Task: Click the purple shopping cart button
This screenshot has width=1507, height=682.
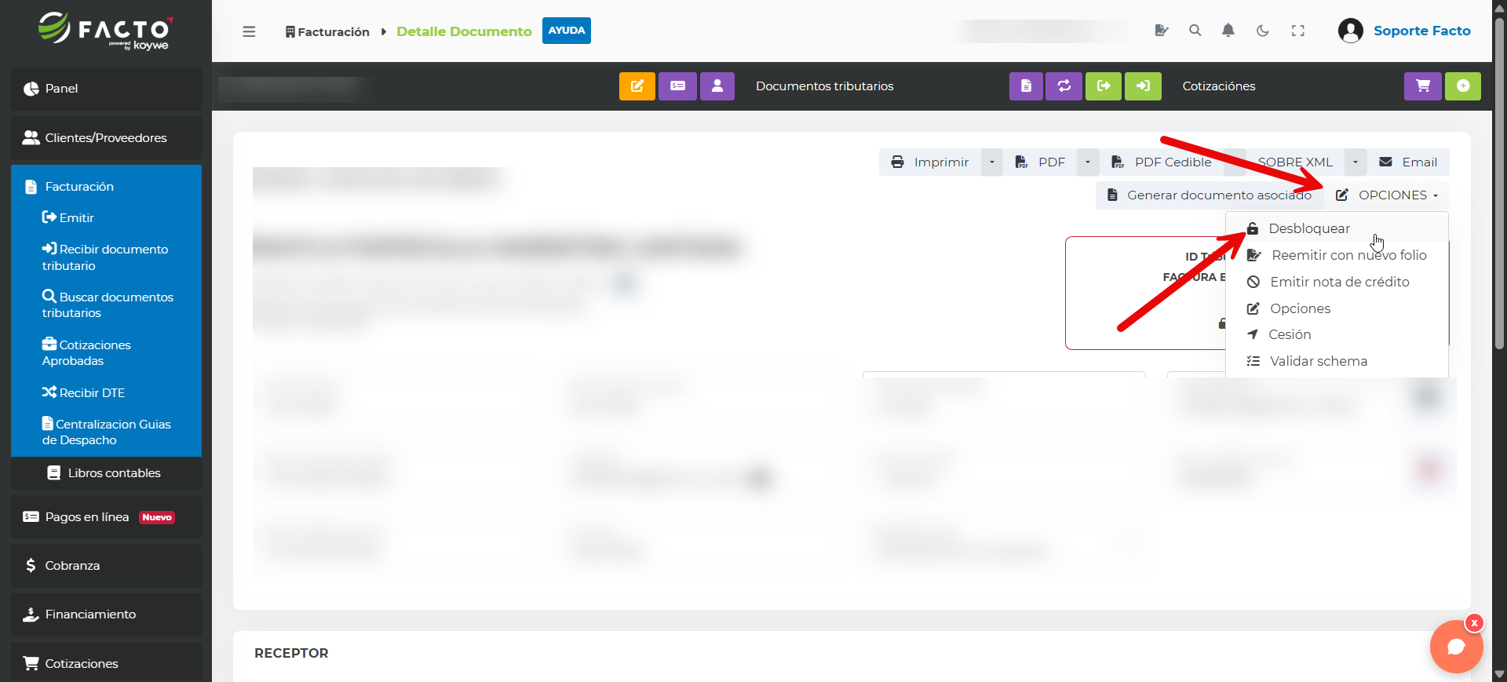Action: point(1423,86)
